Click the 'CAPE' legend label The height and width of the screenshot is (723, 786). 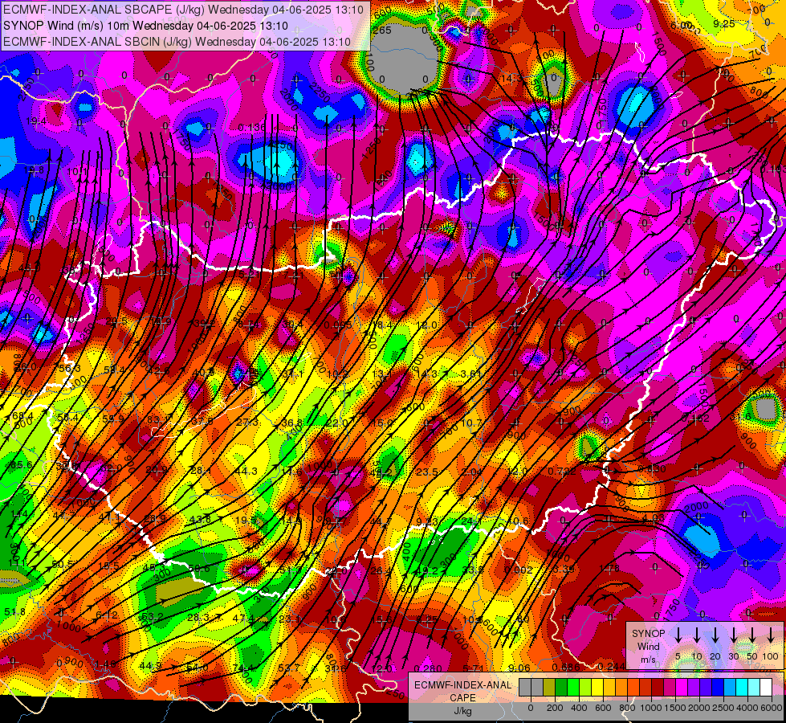(x=462, y=698)
